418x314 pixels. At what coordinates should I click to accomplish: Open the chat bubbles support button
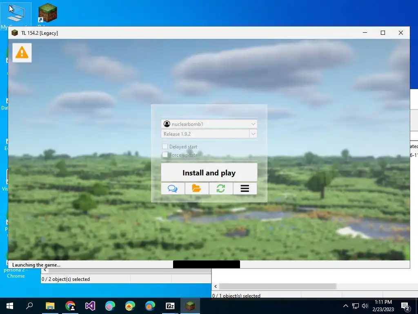(173, 188)
